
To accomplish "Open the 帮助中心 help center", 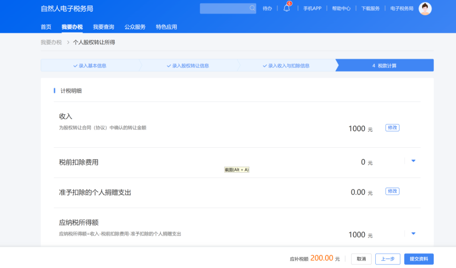I will (341, 8).
